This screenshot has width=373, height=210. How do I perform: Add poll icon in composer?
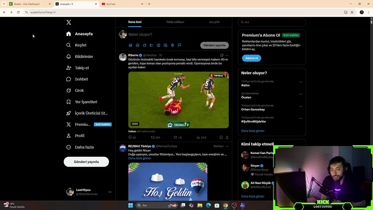click(x=152, y=45)
